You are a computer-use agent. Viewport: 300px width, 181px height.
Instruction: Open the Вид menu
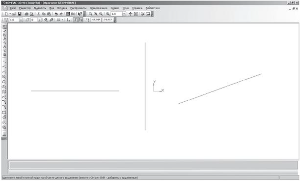point(52,8)
